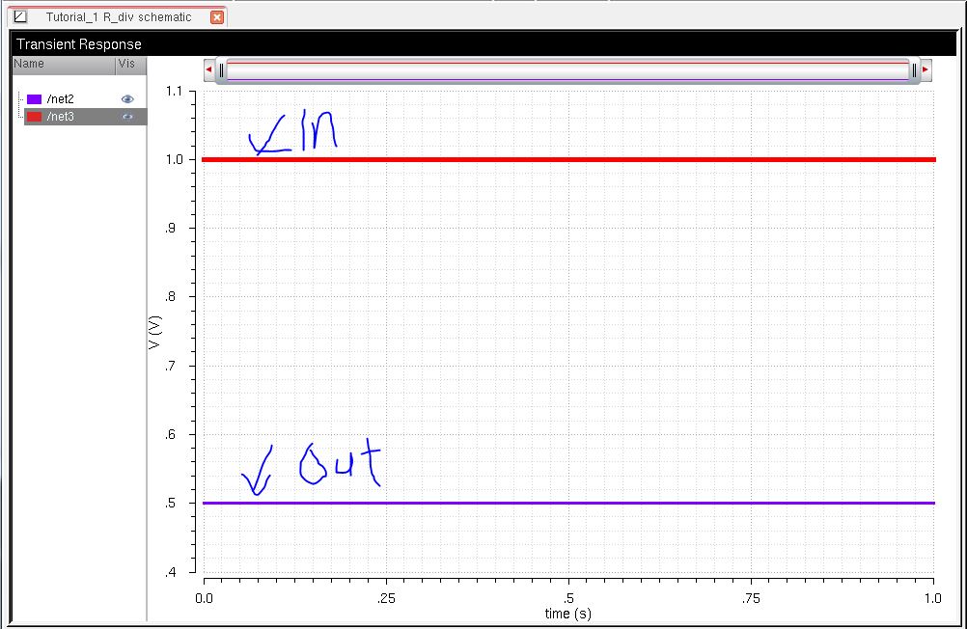
Task: Toggle visibility of /net3 trace
Action: [x=127, y=117]
